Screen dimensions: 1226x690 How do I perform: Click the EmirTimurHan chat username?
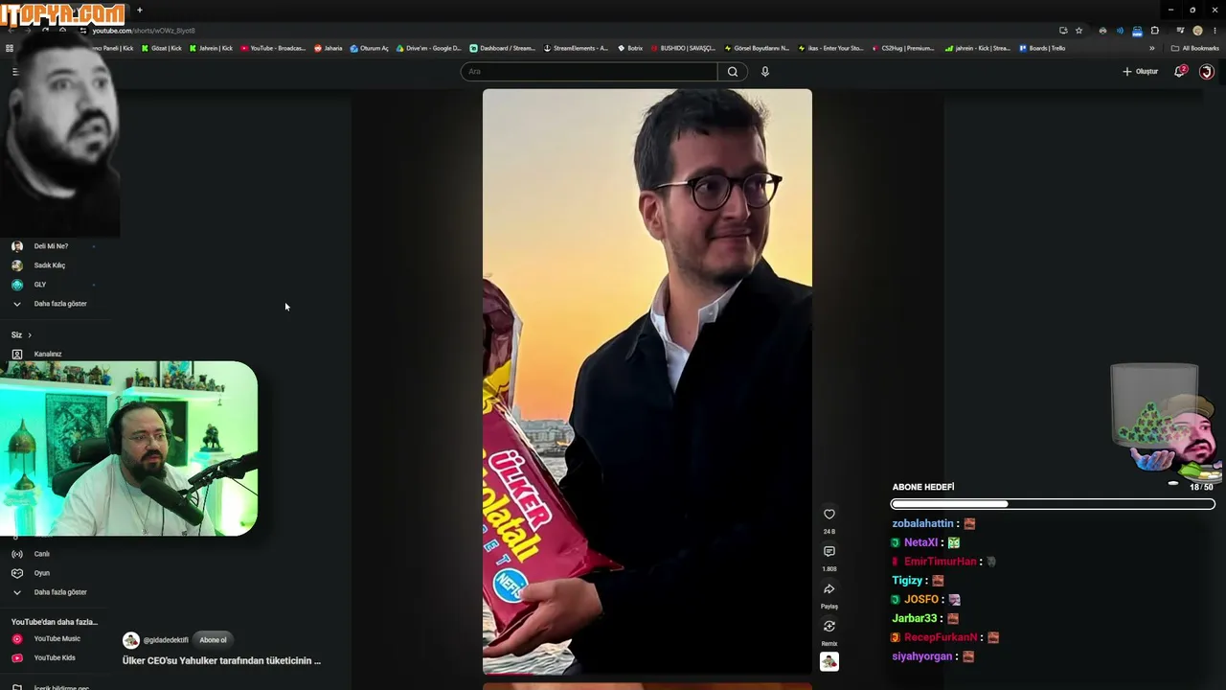coord(941,562)
